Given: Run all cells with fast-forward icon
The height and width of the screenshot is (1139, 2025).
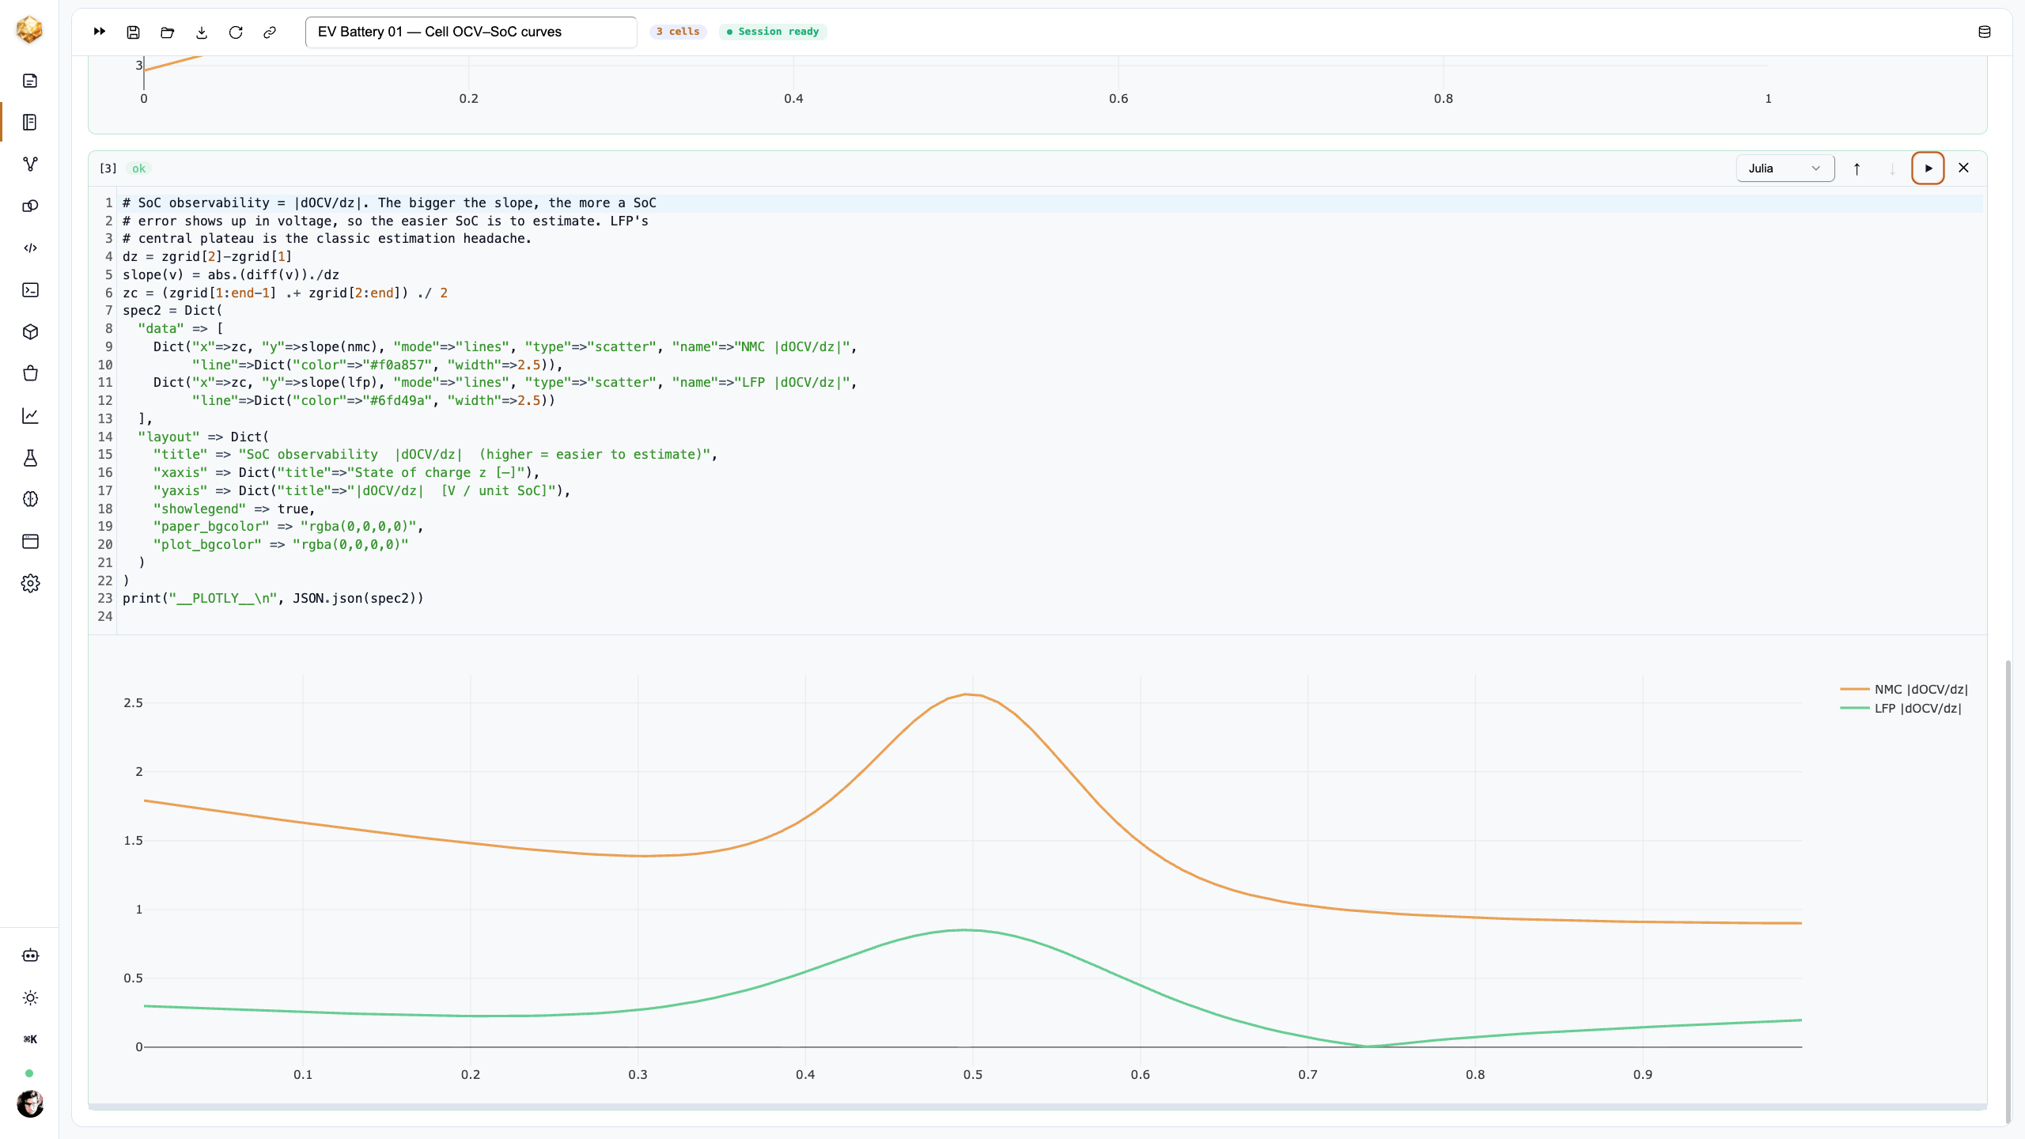Looking at the screenshot, I should coord(100,32).
